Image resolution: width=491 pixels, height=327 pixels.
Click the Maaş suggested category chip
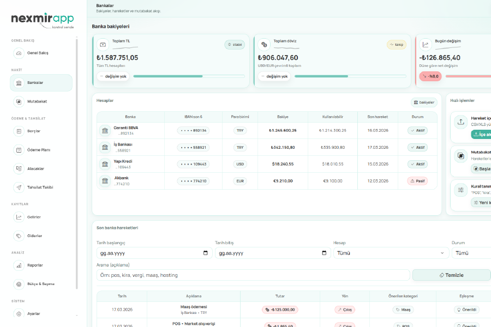tap(403, 310)
